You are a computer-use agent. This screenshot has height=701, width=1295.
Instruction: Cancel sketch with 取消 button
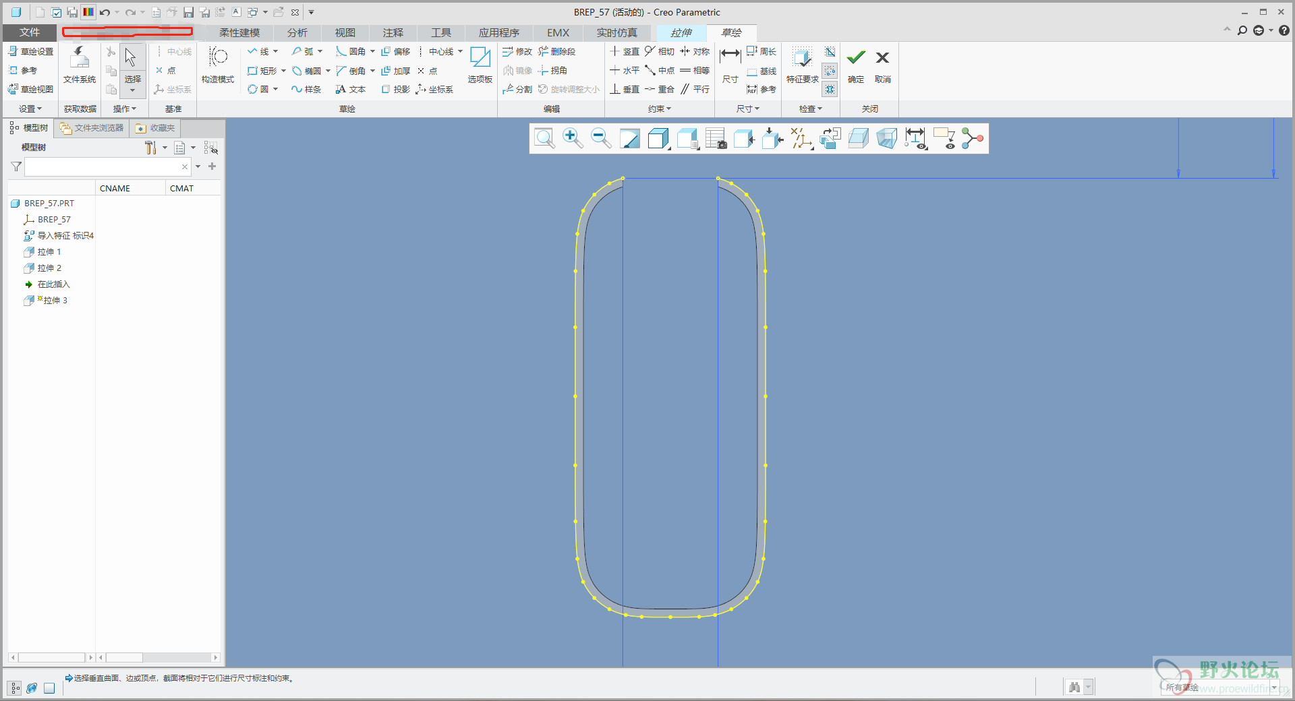[x=883, y=65]
